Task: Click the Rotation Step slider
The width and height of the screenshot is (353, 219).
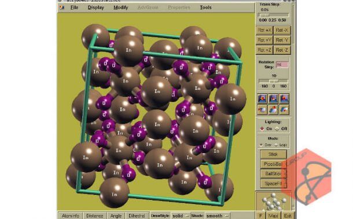Action: point(274,81)
